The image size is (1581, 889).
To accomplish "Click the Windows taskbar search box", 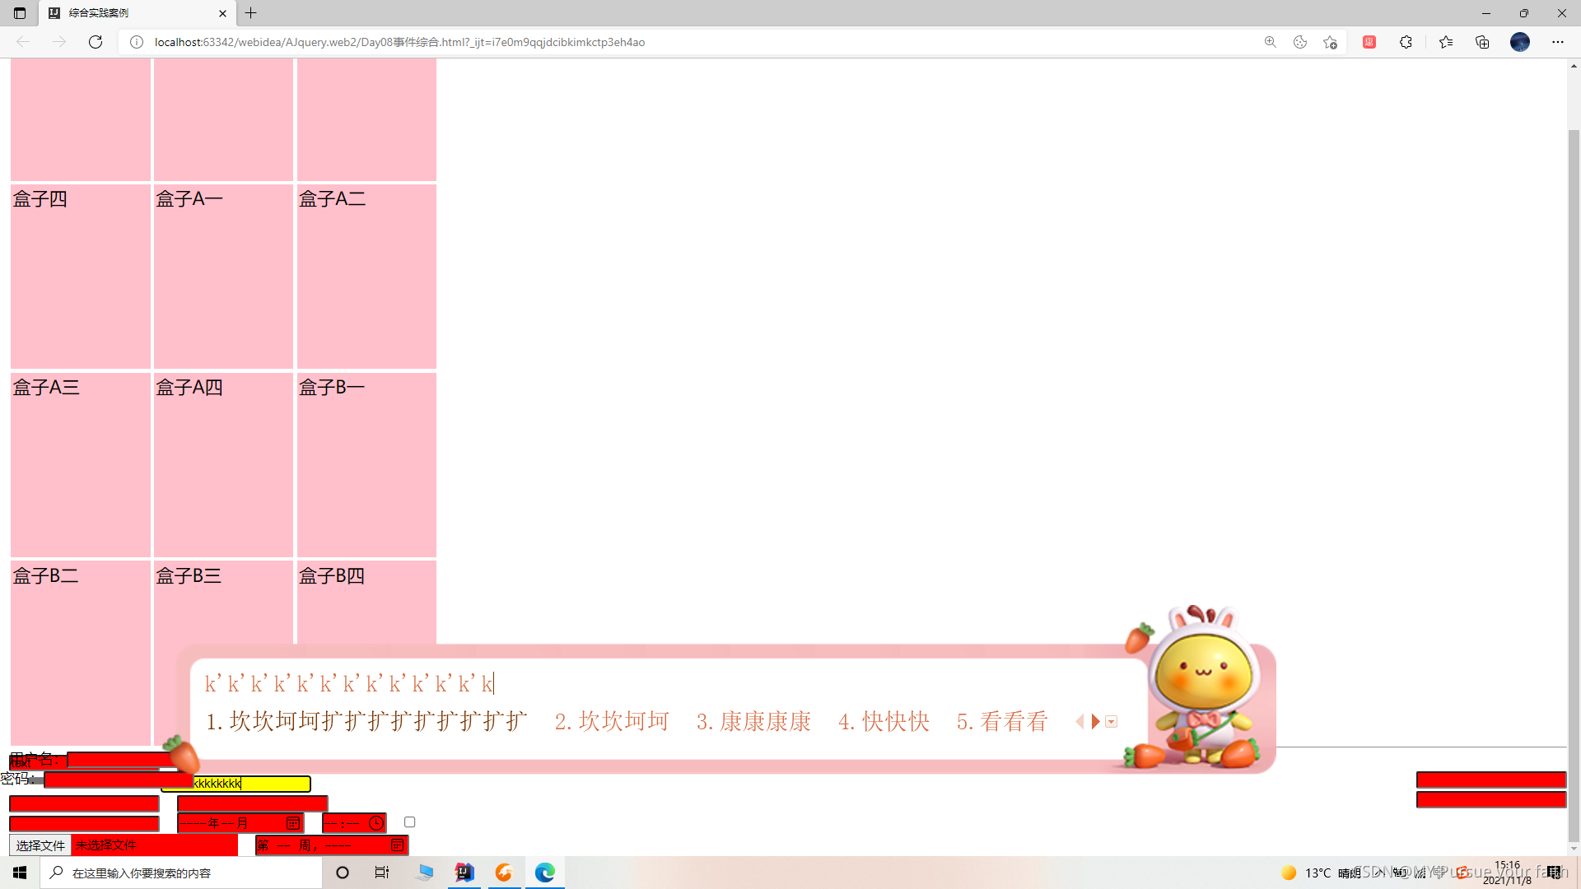I will click(x=181, y=873).
